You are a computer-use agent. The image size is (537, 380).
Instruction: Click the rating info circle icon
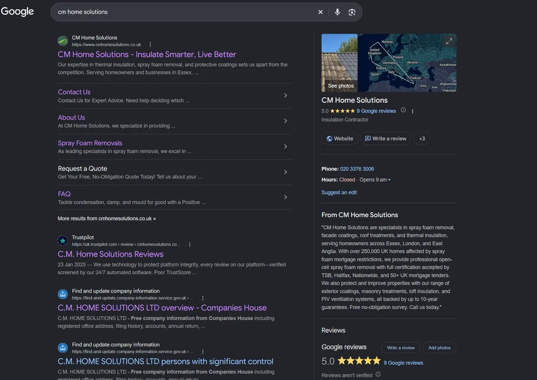click(x=403, y=110)
